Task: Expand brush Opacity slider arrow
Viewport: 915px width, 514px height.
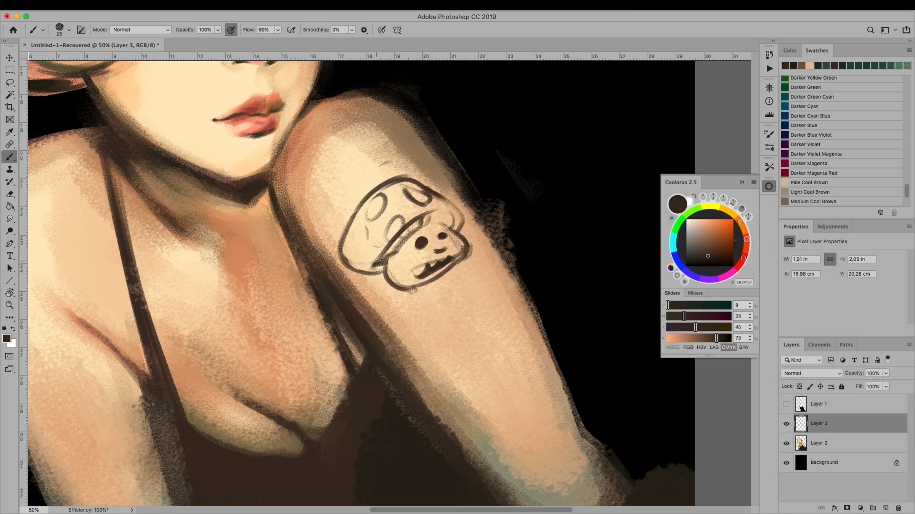Action: [x=218, y=30]
